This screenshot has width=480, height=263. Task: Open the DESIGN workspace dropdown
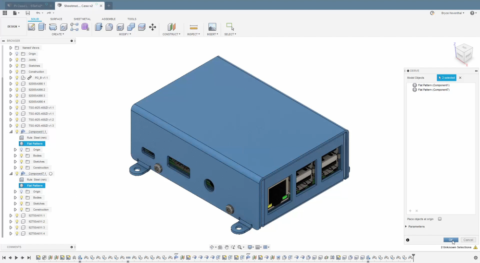(13, 26)
